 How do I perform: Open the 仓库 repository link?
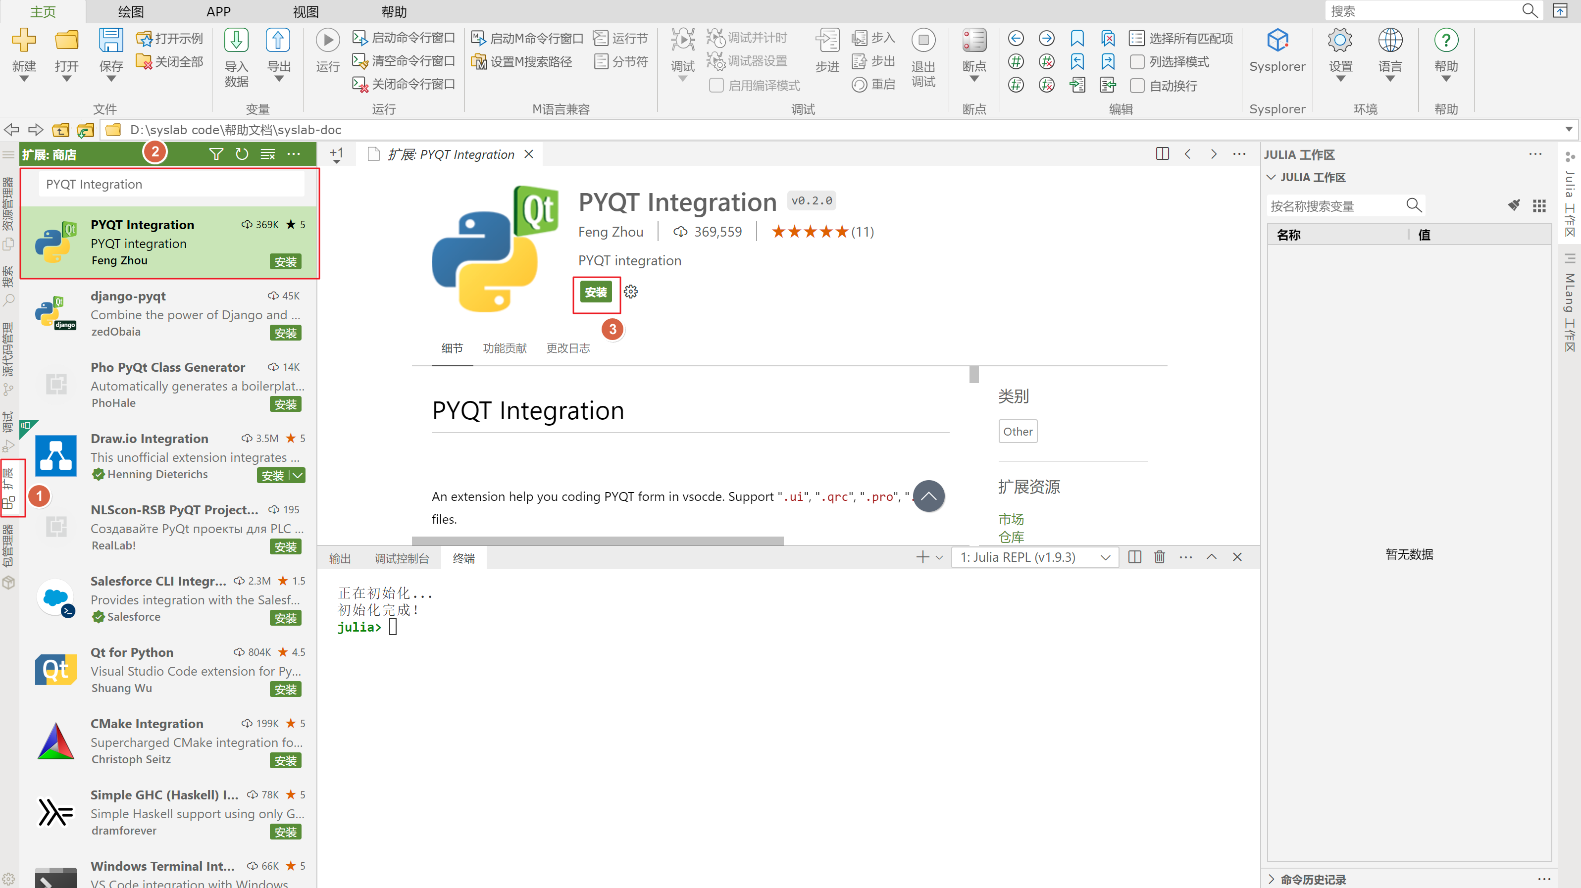[1011, 537]
